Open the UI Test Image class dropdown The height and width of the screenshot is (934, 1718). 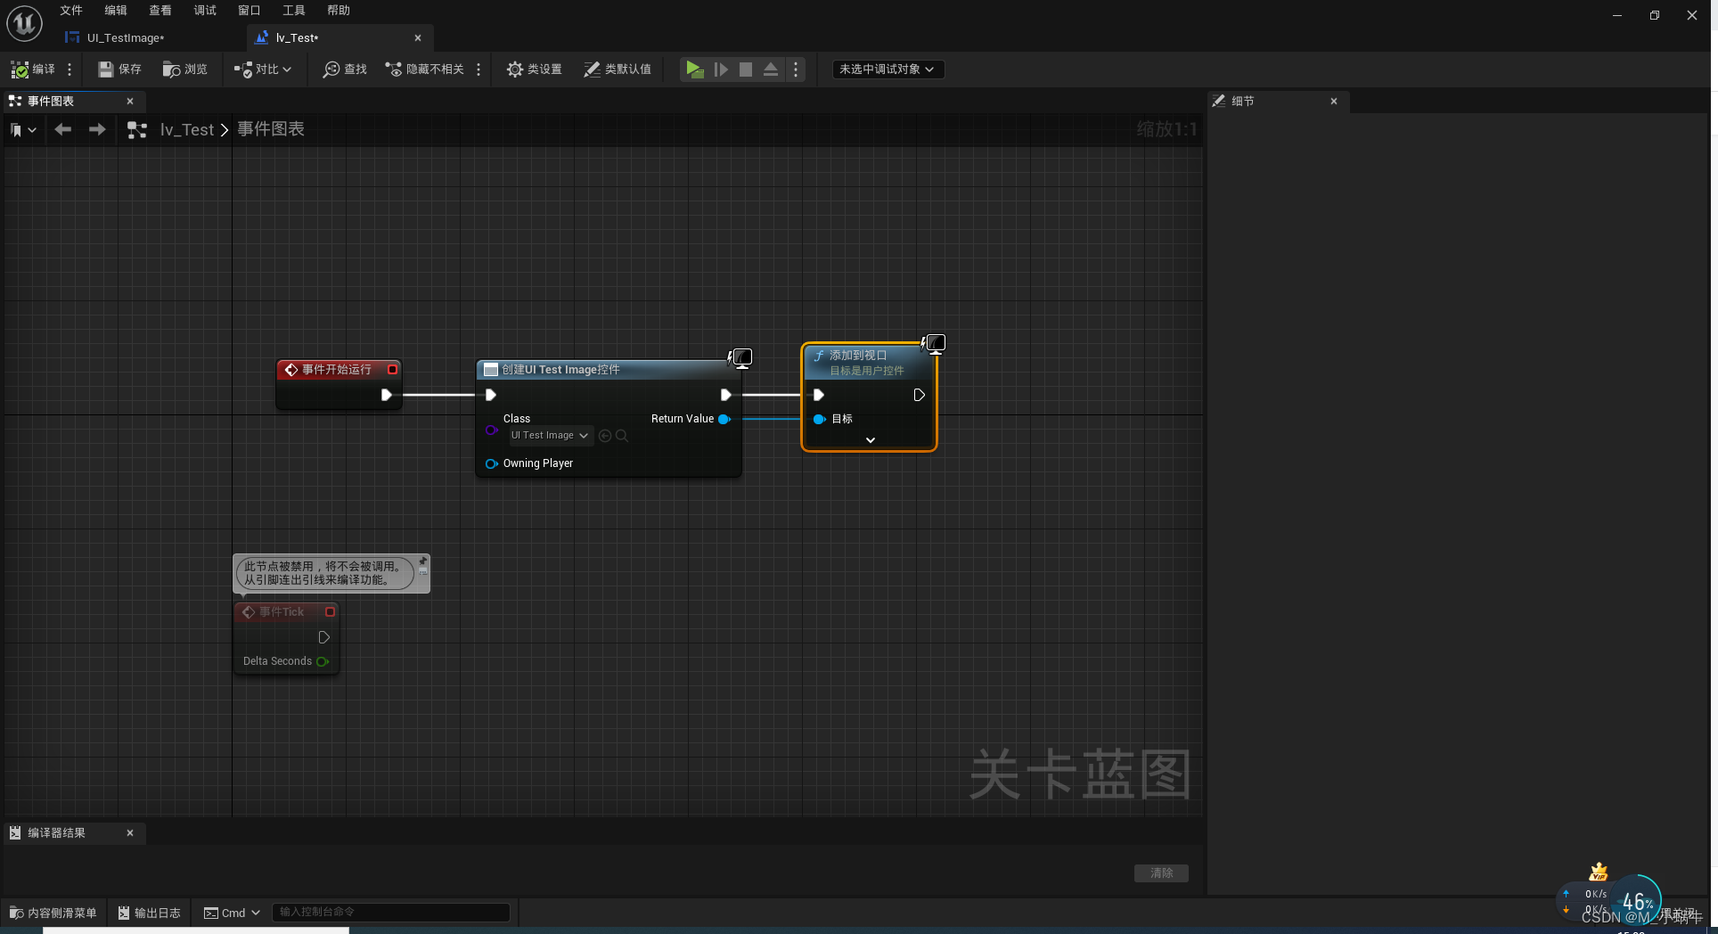coord(549,435)
